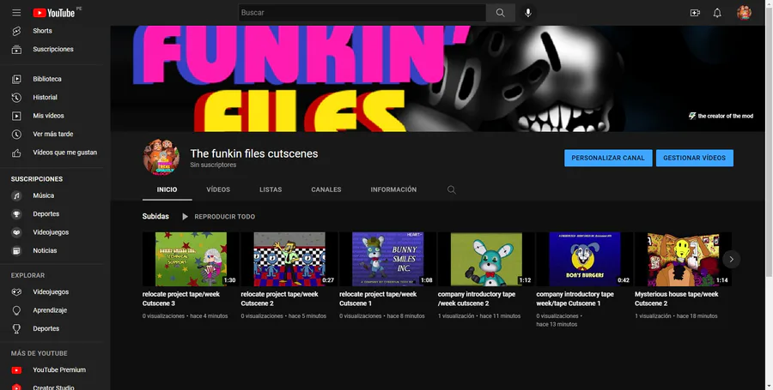Open relocate project tape/week Cutscene 1 title

(378, 298)
